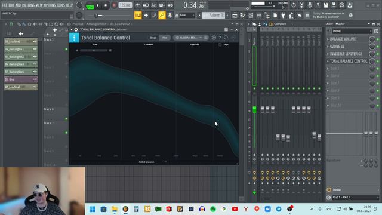Open the plugin picker plug icon

pyautogui.click(x=283, y=16)
